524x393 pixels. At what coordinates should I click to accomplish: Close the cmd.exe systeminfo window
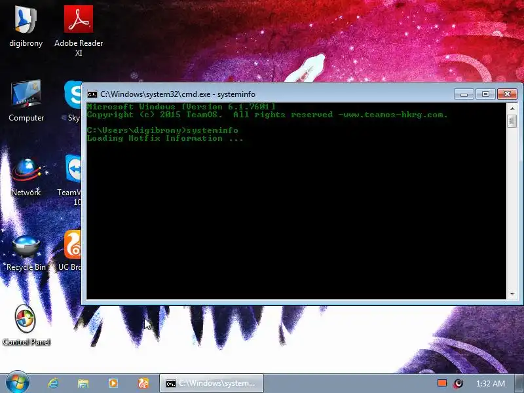point(507,94)
